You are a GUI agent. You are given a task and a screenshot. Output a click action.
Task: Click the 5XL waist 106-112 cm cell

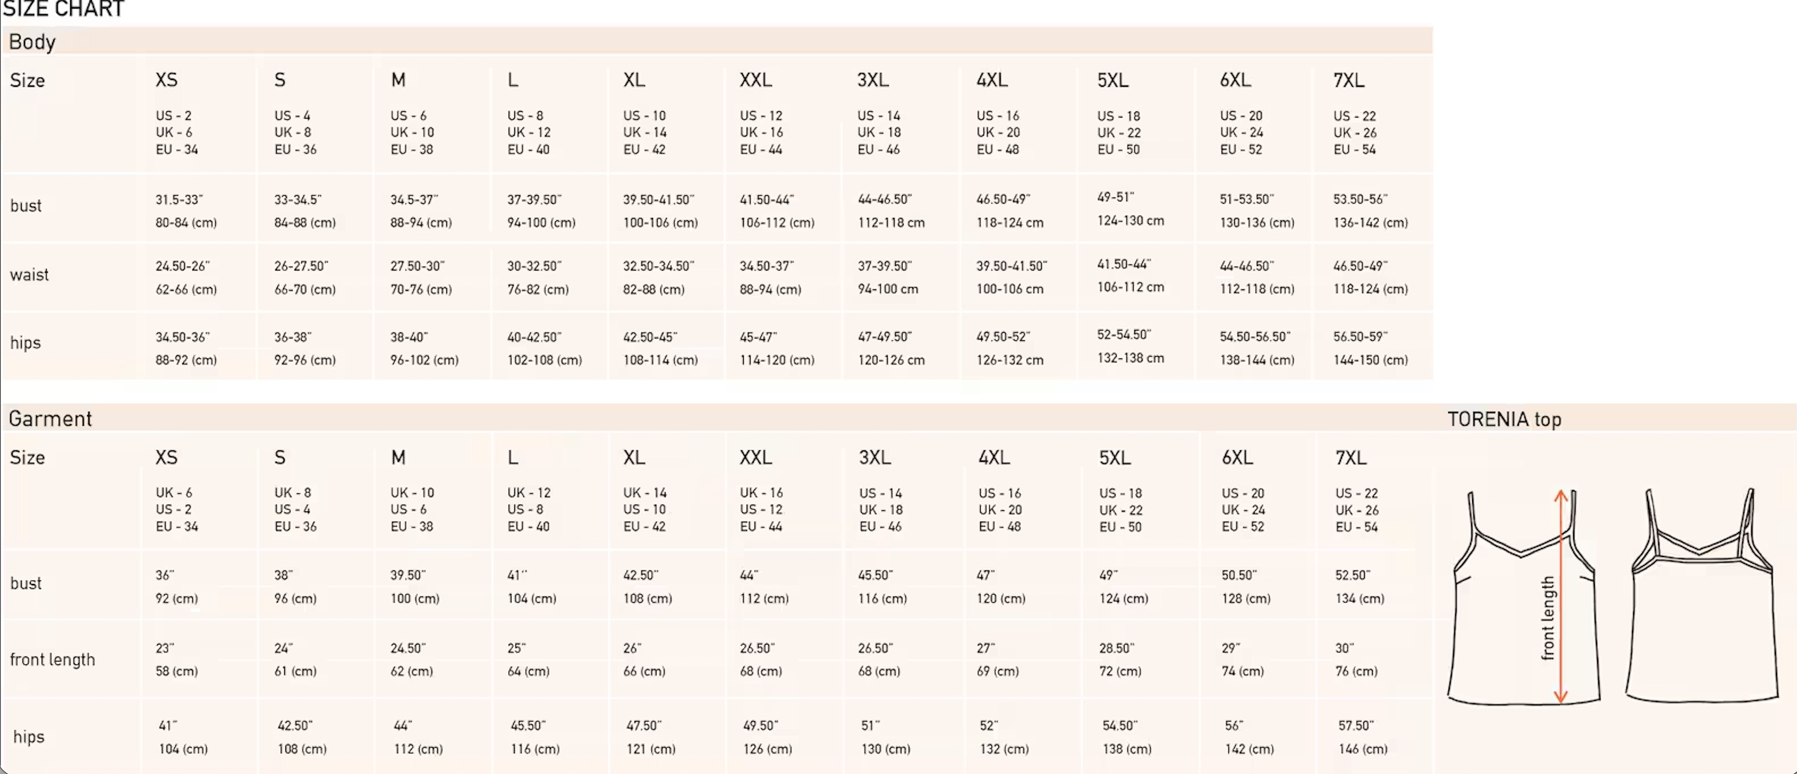coord(1130,287)
